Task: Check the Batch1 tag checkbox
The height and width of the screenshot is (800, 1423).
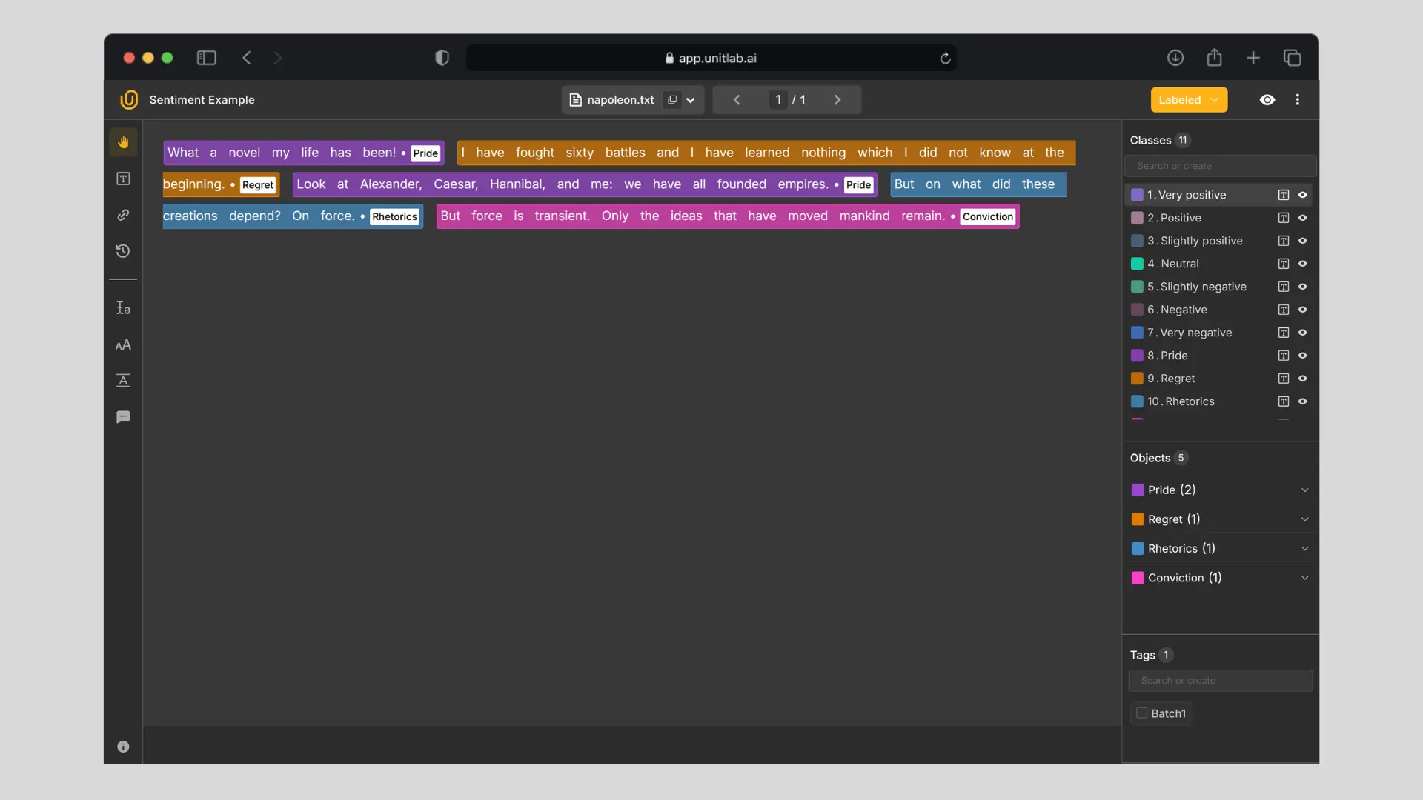Action: click(1142, 713)
